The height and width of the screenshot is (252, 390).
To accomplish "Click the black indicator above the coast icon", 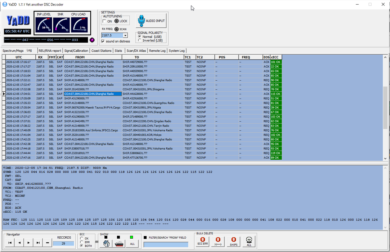I will [105, 237].
